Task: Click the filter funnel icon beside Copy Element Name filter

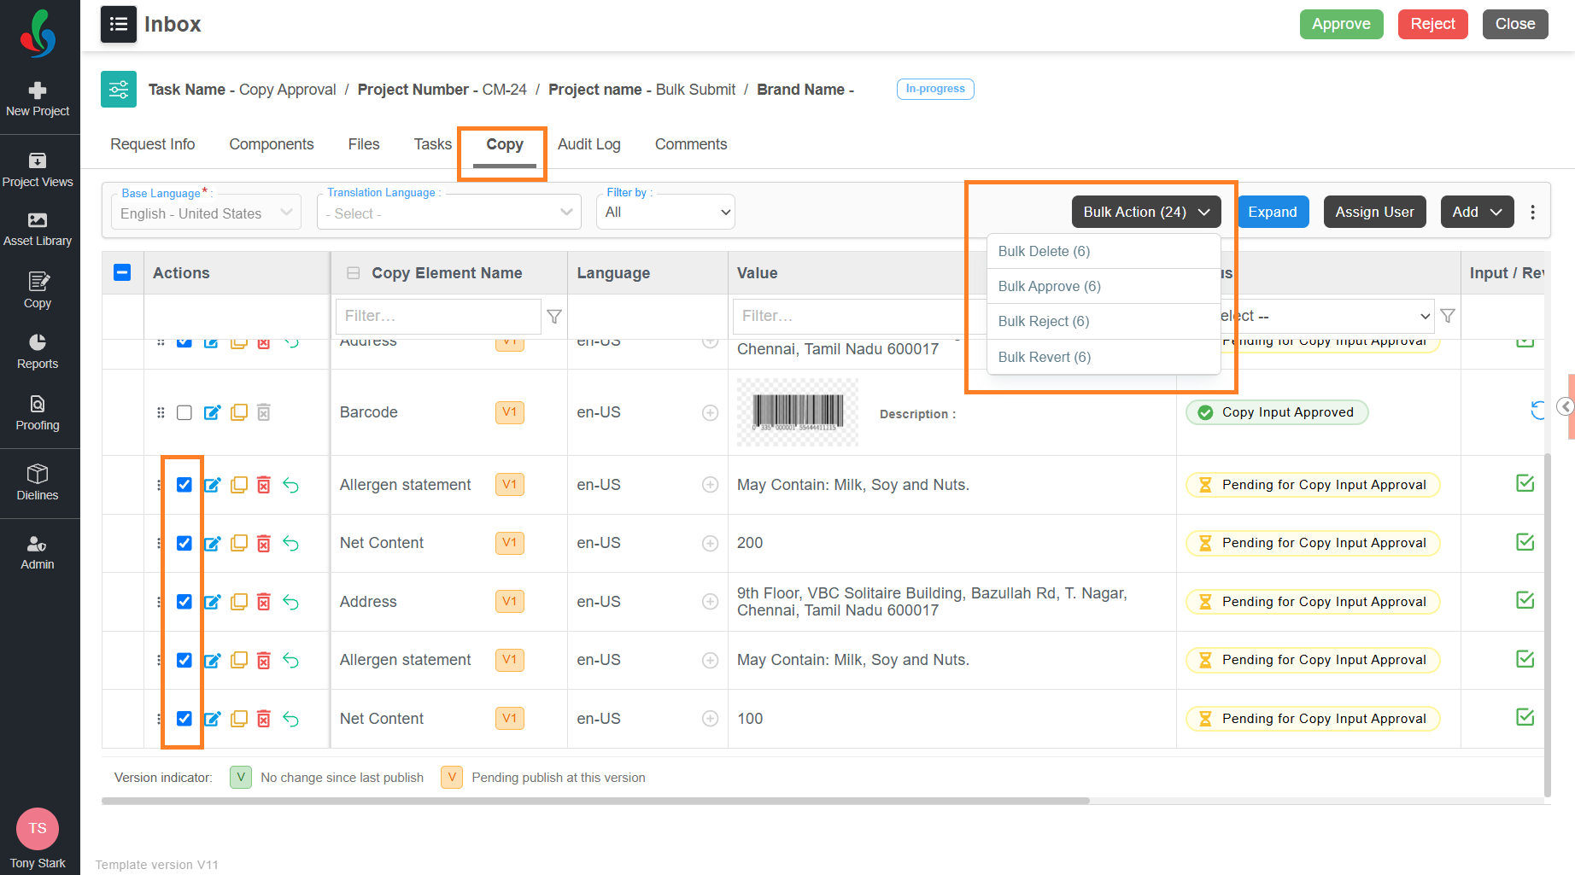Action: point(554,317)
